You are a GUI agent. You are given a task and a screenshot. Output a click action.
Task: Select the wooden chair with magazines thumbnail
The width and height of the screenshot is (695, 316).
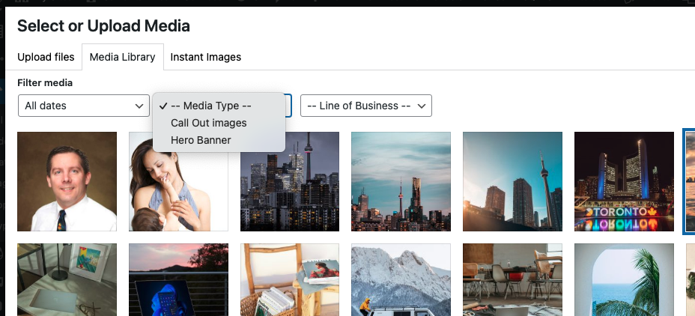click(x=290, y=279)
